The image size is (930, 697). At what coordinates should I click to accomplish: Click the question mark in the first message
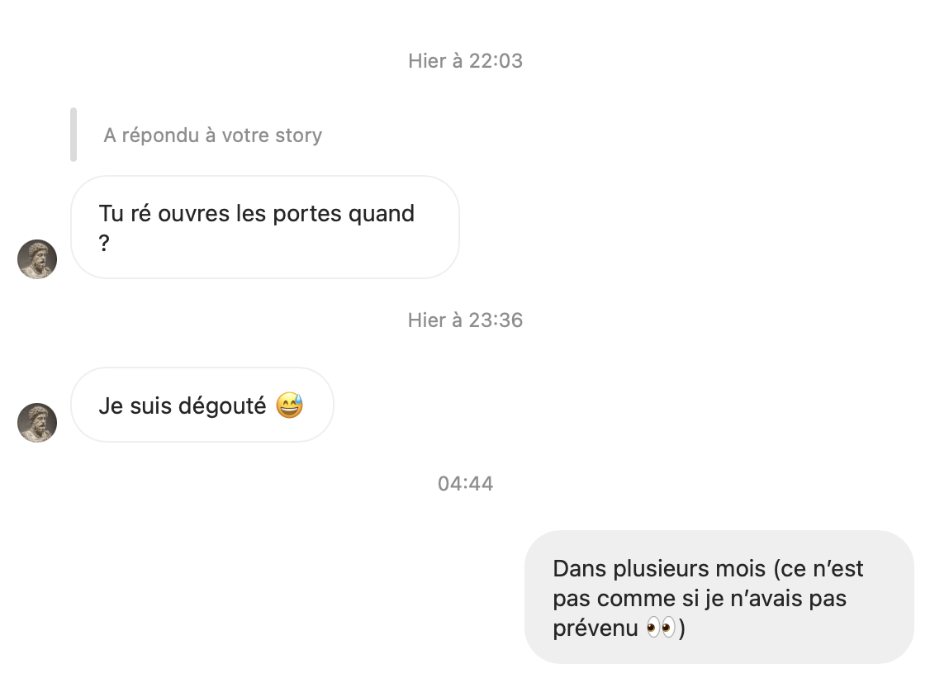(x=104, y=244)
